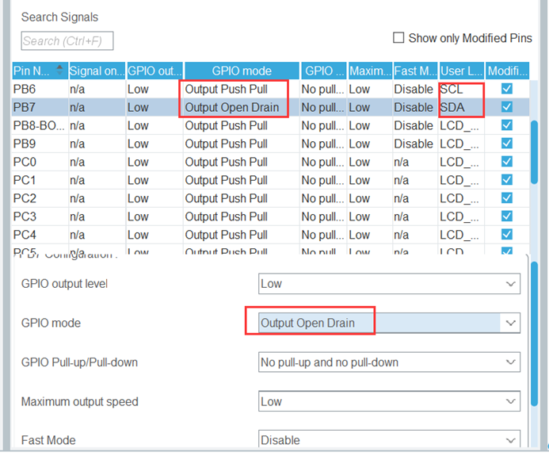Click the User Label column header
The height and width of the screenshot is (456, 549).
[460, 71]
